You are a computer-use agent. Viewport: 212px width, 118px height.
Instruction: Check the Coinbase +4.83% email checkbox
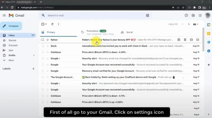43,102
